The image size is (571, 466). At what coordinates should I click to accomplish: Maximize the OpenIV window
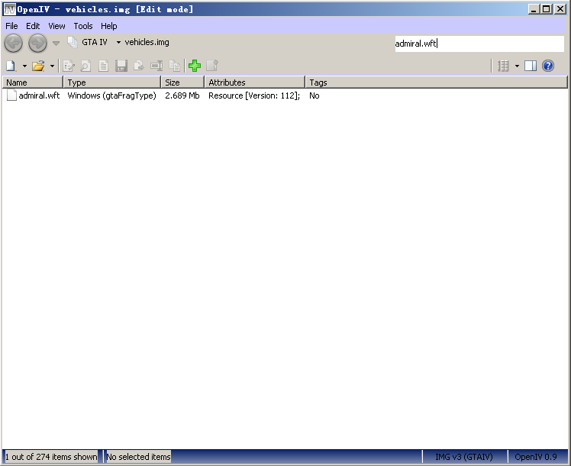547,9
